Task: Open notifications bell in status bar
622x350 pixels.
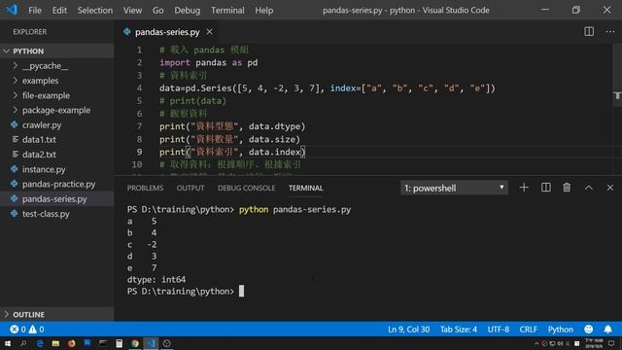Action: point(607,329)
